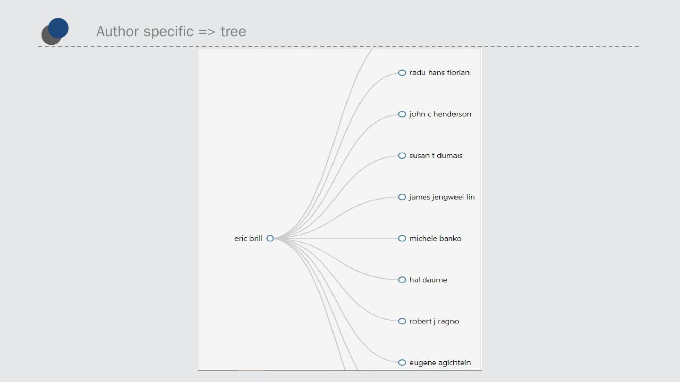Click the blue circle slide logo
Image resolution: width=680 pixels, height=382 pixels.
tap(58, 28)
